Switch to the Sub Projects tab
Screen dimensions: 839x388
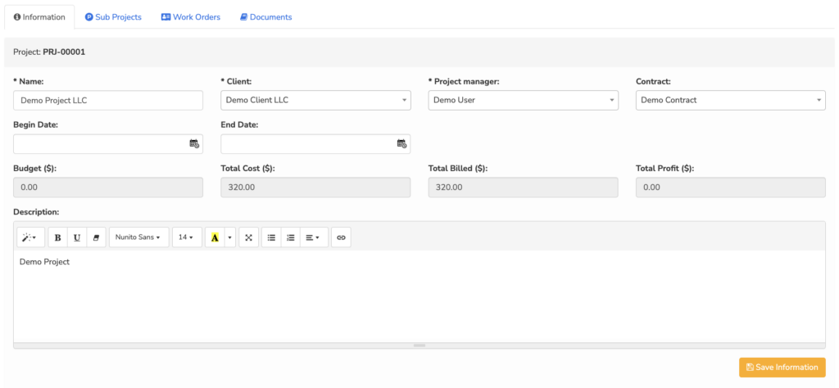pyautogui.click(x=113, y=17)
